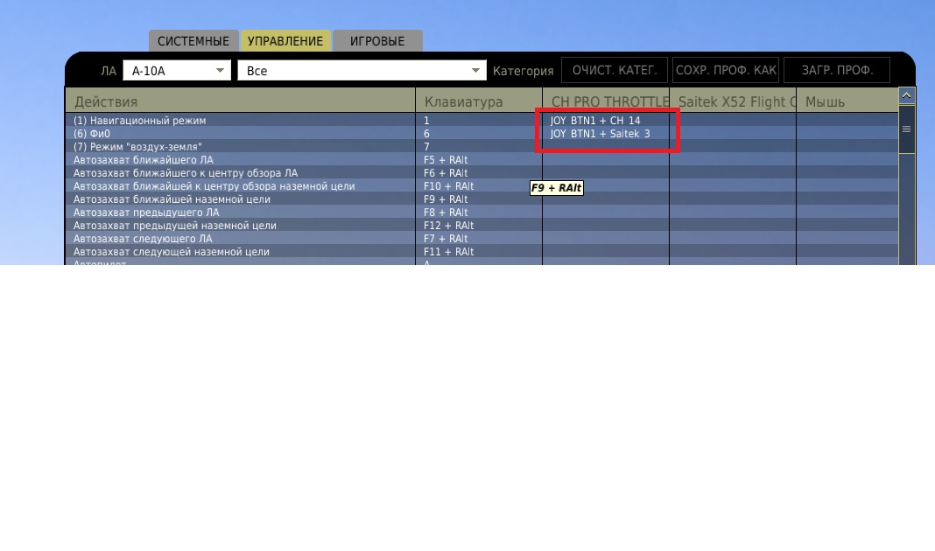This screenshot has width=935, height=551.
Task: Click the F6 + RAlt keyboard cell
Action: pos(479,173)
